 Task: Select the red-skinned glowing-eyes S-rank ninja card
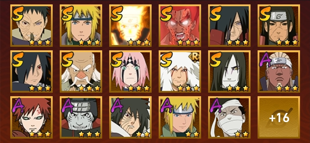click(x=180, y=26)
